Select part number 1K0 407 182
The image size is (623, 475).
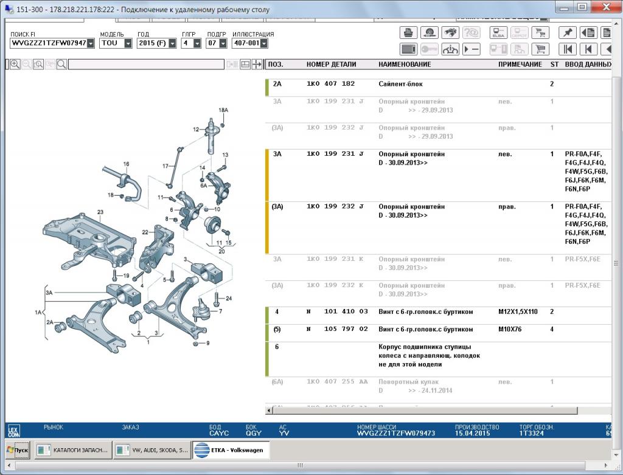330,84
